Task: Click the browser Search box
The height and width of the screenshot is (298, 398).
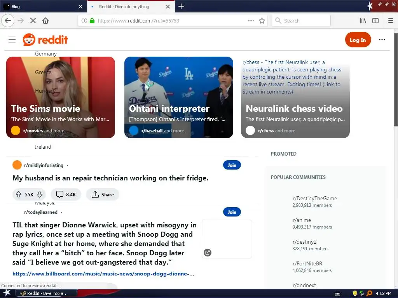Action: (x=301, y=21)
